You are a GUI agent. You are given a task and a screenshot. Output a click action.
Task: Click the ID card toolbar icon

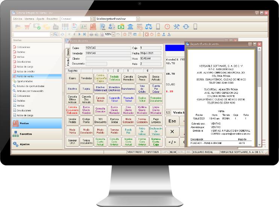[x=83, y=27]
